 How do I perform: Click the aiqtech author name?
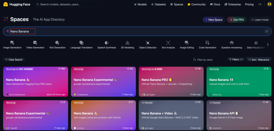tap(217, 128)
